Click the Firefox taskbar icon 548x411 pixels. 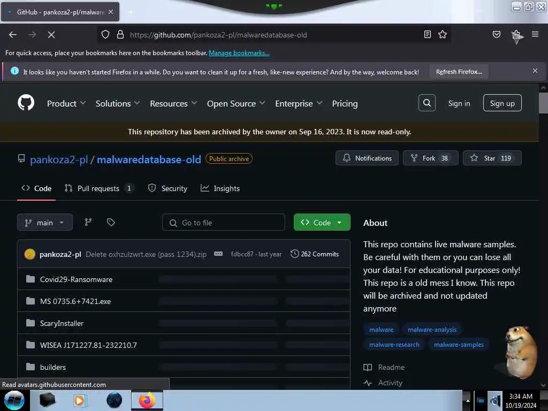coord(147,400)
